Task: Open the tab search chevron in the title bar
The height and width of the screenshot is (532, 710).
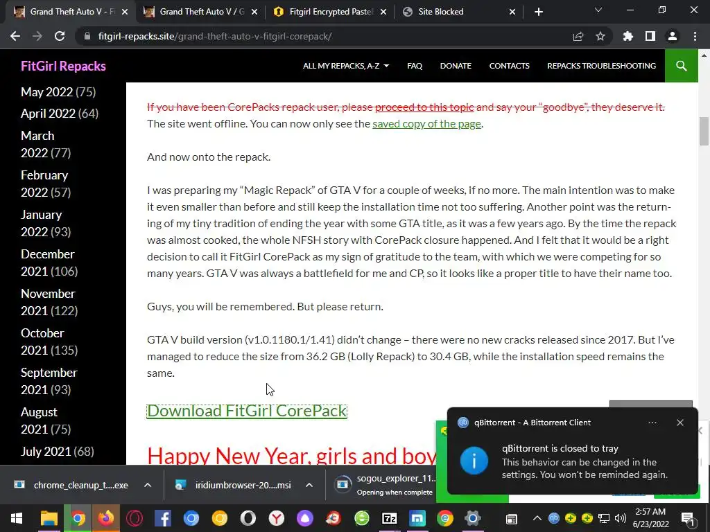Action: [x=598, y=10]
